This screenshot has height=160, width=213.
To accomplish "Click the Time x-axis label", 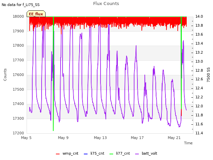I will click(x=188, y=143).
